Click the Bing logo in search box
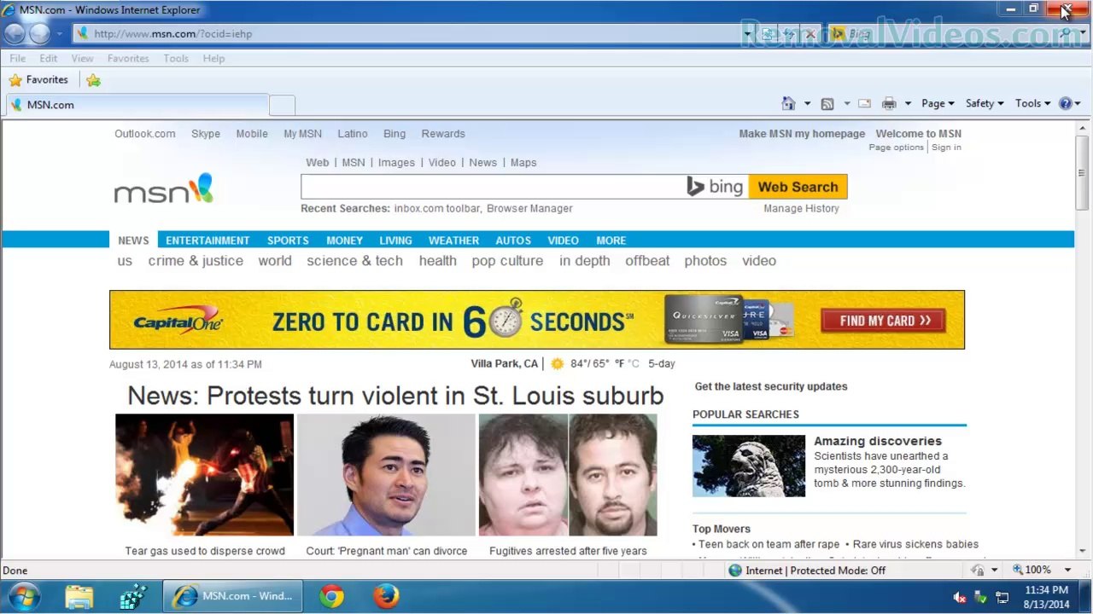 (716, 187)
